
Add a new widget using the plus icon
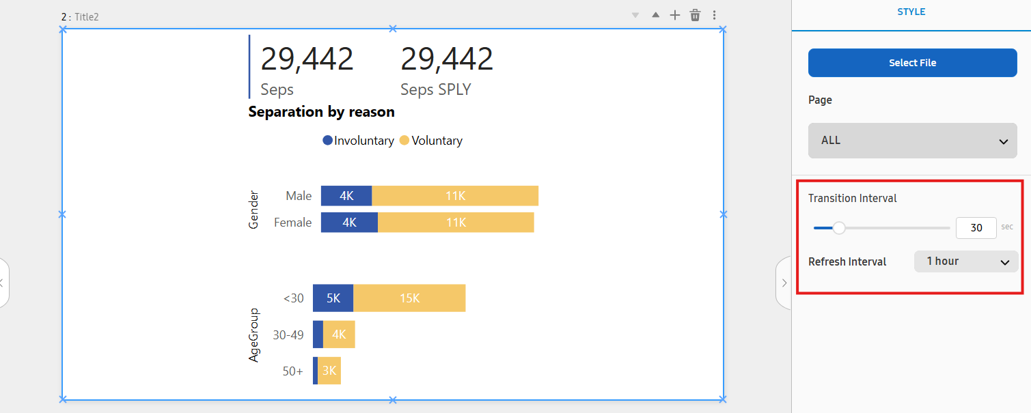[675, 15]
